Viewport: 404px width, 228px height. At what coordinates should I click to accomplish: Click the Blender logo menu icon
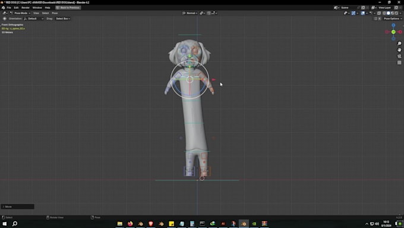click(x=4, y=8)
